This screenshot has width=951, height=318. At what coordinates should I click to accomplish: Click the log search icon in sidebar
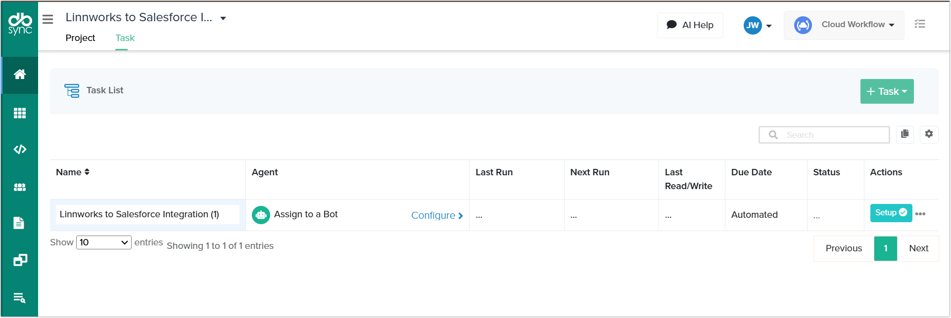(x=19, y=298)
